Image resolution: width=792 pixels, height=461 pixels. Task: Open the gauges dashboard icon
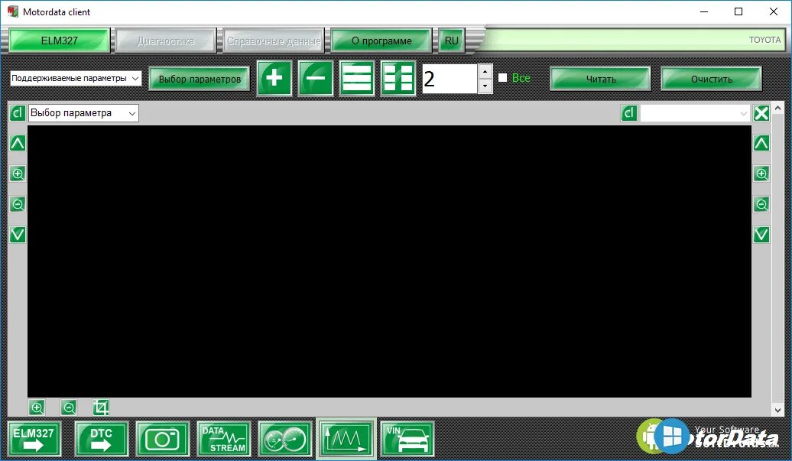click(x=285, y=439)
